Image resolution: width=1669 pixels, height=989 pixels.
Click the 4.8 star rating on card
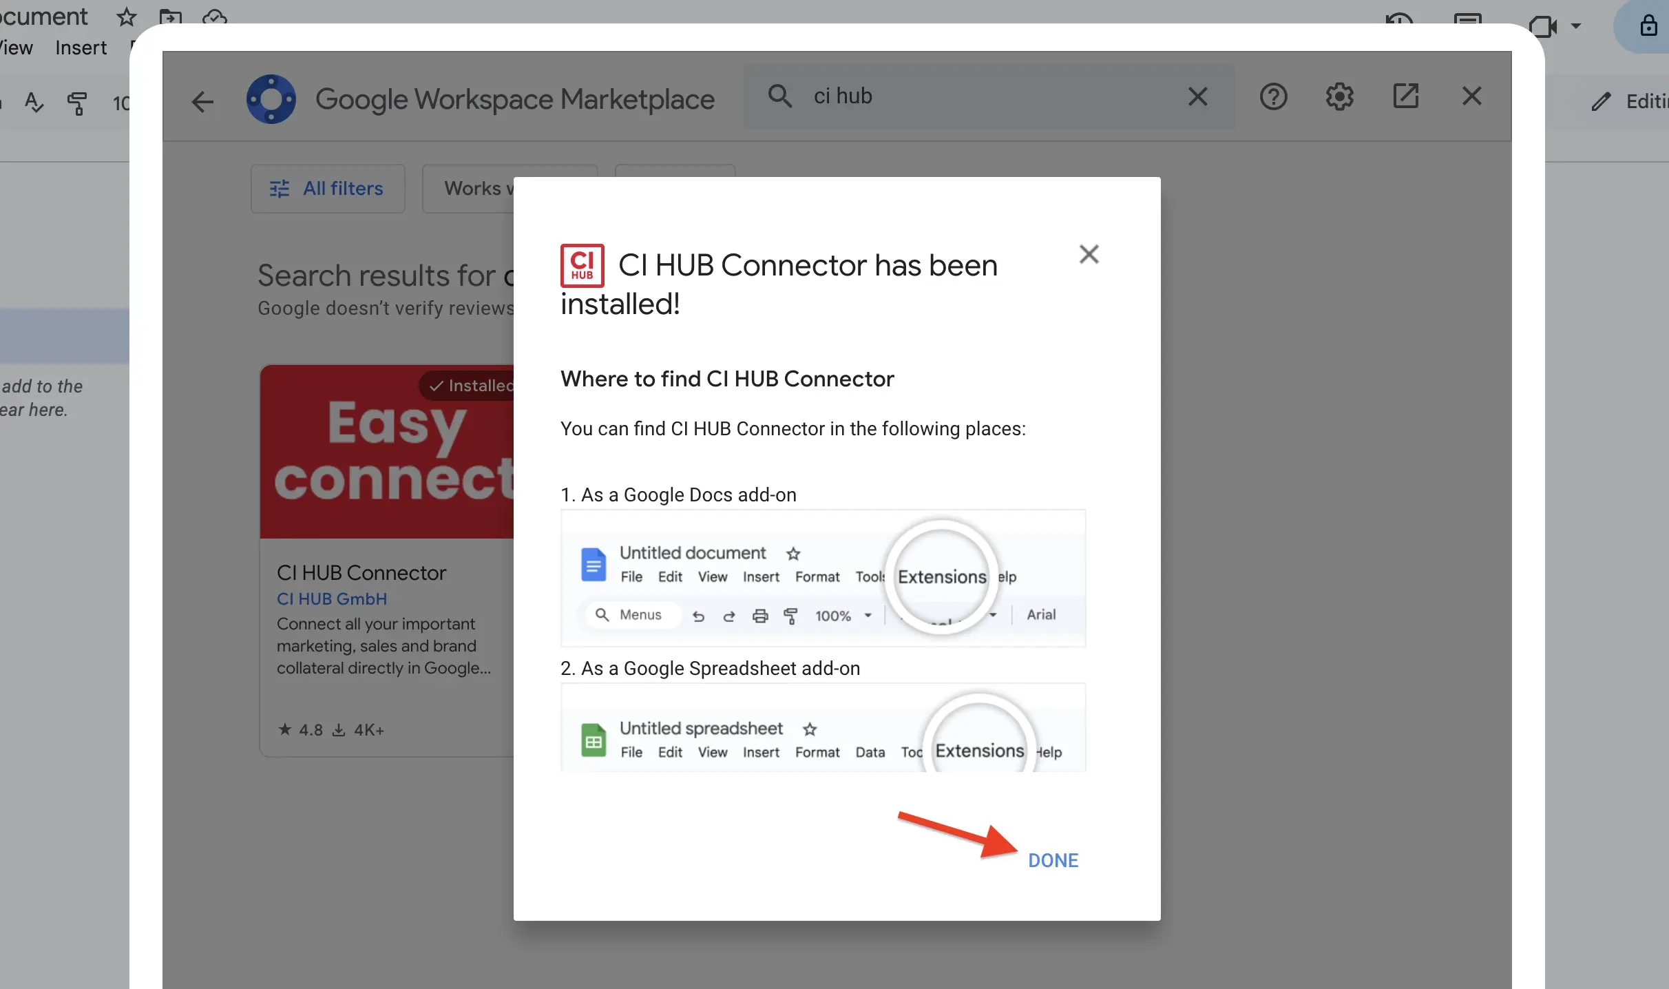pyautogui.click(x=300, y=729)
